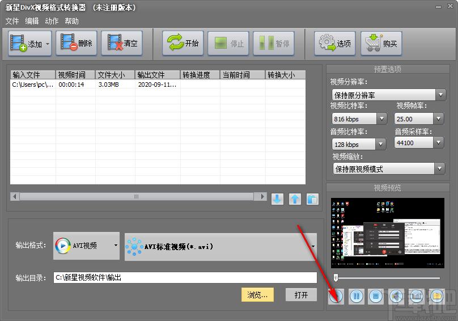The width and height of the screenshot is (458, 321).
Task: Click the preview seek slider handle
Action: coord(336,277)
